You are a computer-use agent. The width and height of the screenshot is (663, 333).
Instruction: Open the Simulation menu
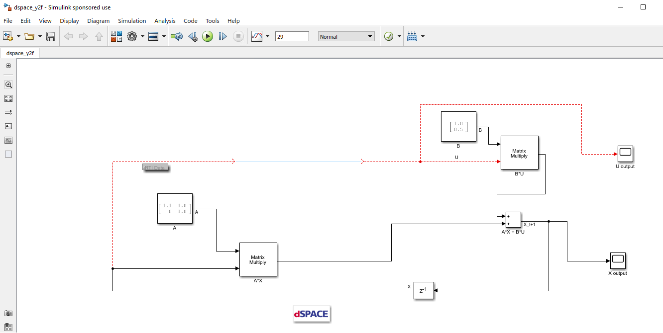(x=132, y=21)
